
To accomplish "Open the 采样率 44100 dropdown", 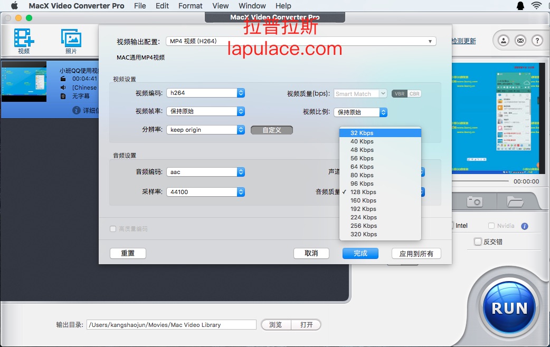I will [x=205, y=192].
